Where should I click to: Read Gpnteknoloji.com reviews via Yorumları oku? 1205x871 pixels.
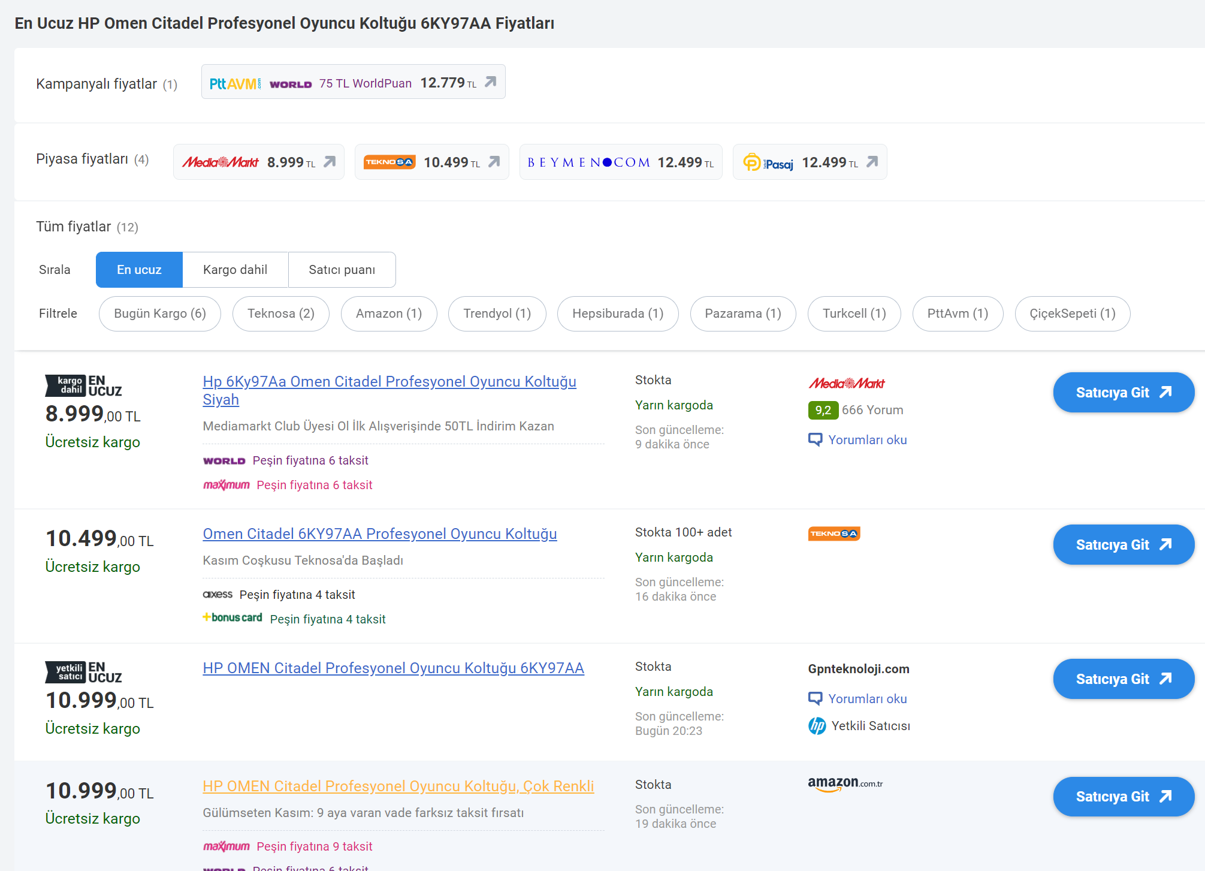click(868, 699)
